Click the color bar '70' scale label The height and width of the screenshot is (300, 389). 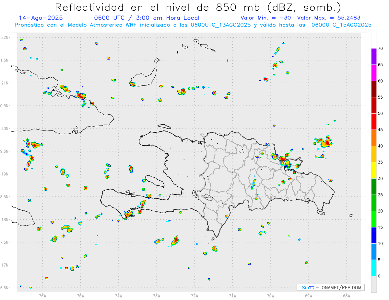pyautogui.click(x=380, y=49)
